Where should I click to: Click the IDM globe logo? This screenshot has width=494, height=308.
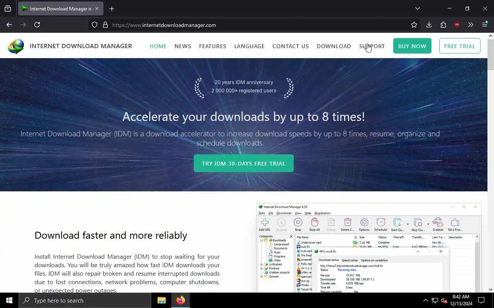[16, 46]
